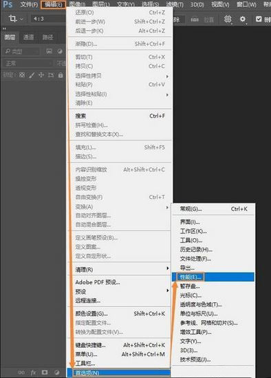Open 透明度与色域(T)... preferences

click(x=213, y=304)
